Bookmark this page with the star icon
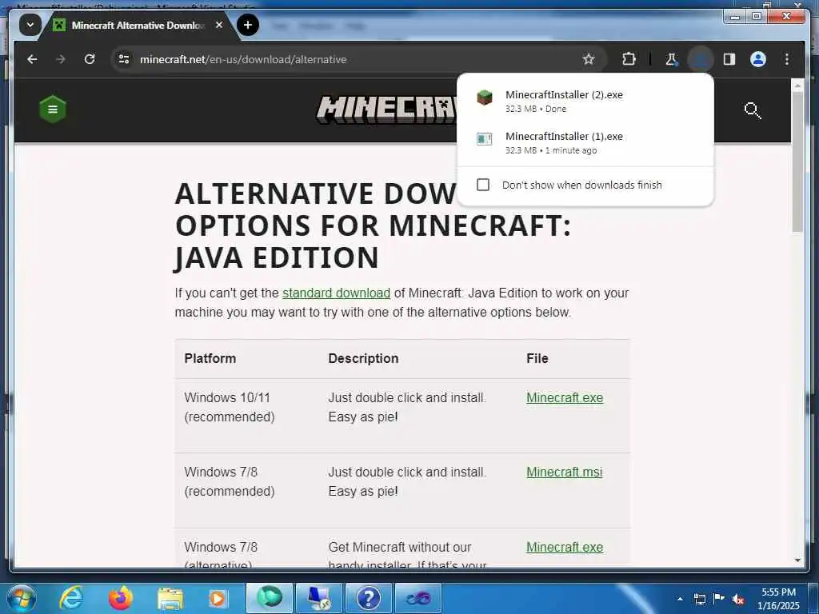 589,59
